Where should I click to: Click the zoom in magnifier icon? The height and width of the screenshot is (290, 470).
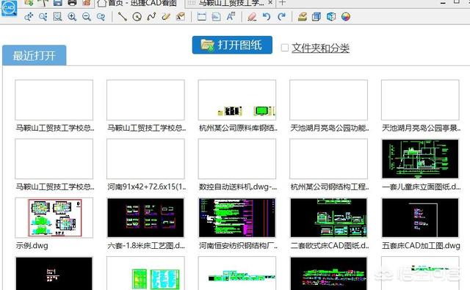point(72,16)
